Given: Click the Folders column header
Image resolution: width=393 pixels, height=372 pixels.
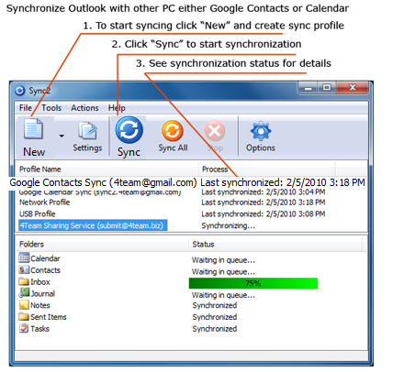Looking at the screenshot, I should tap(31, 244).
